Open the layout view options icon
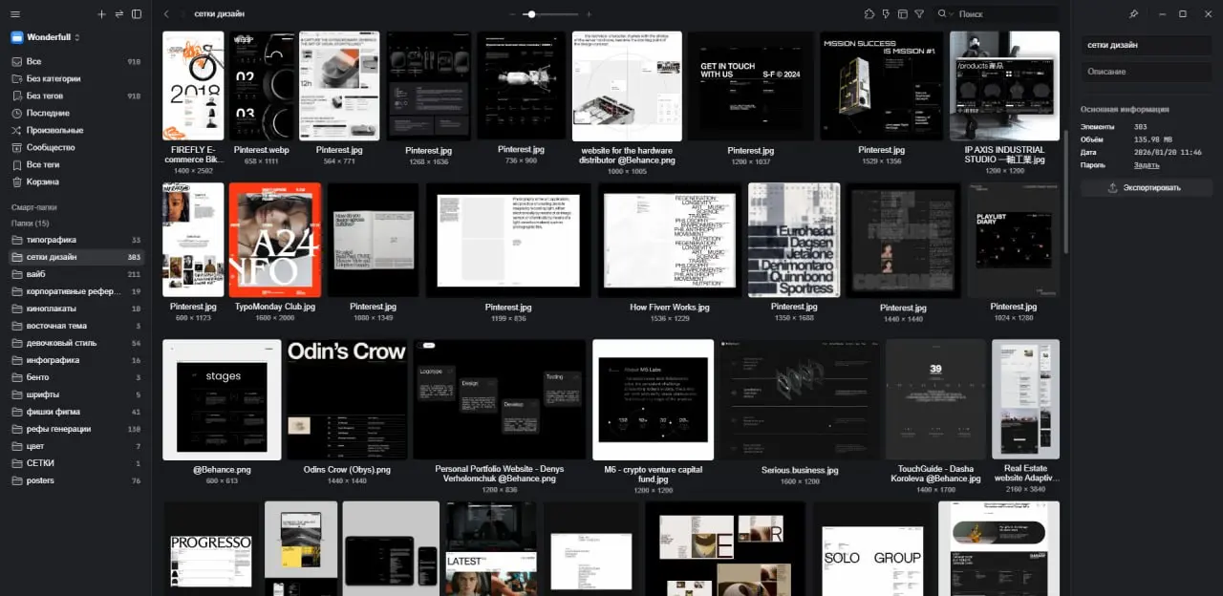 pyautogui.click(x=903, y=14)
